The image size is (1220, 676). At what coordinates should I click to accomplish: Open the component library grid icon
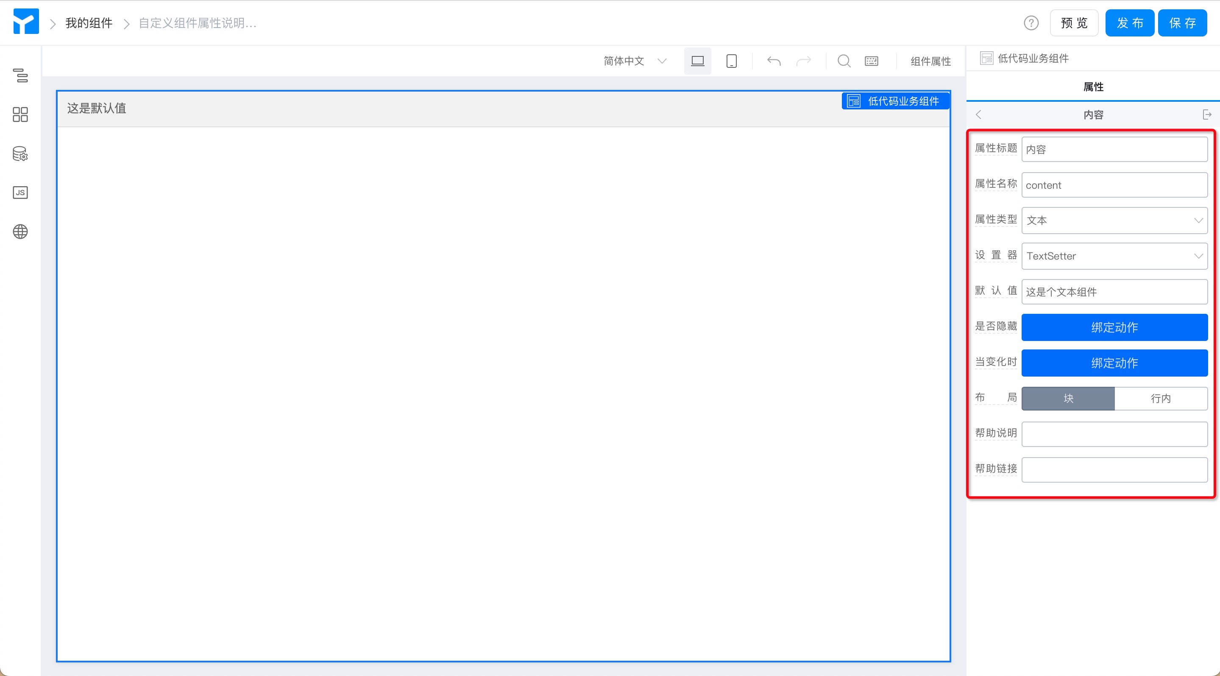click(20, 114)
